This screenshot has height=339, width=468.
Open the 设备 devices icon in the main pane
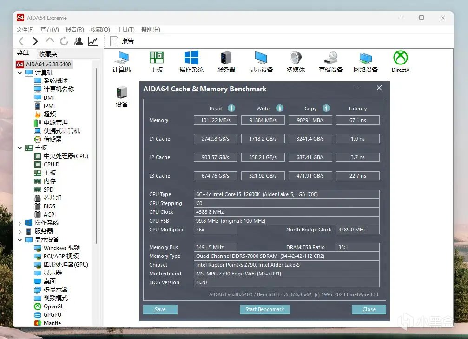121,96
